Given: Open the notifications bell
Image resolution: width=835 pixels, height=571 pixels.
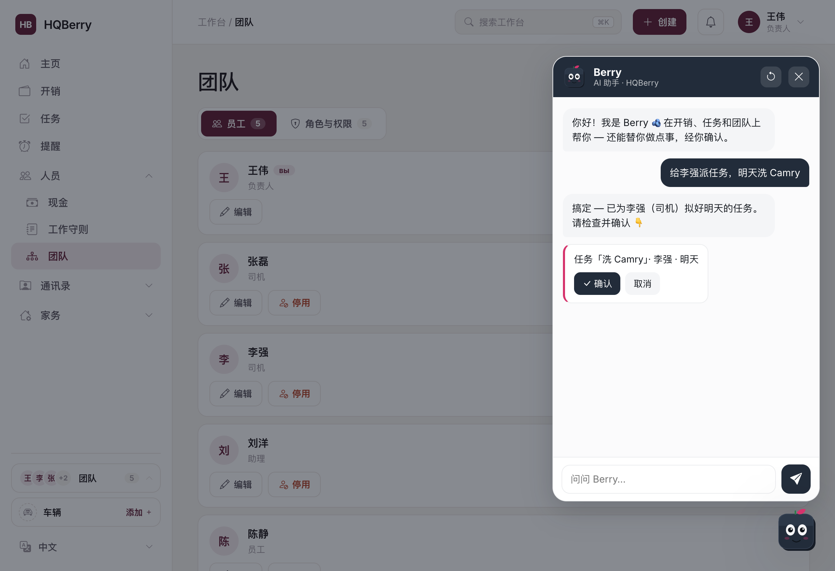Looking at the screenshot, I should [710, 22].
